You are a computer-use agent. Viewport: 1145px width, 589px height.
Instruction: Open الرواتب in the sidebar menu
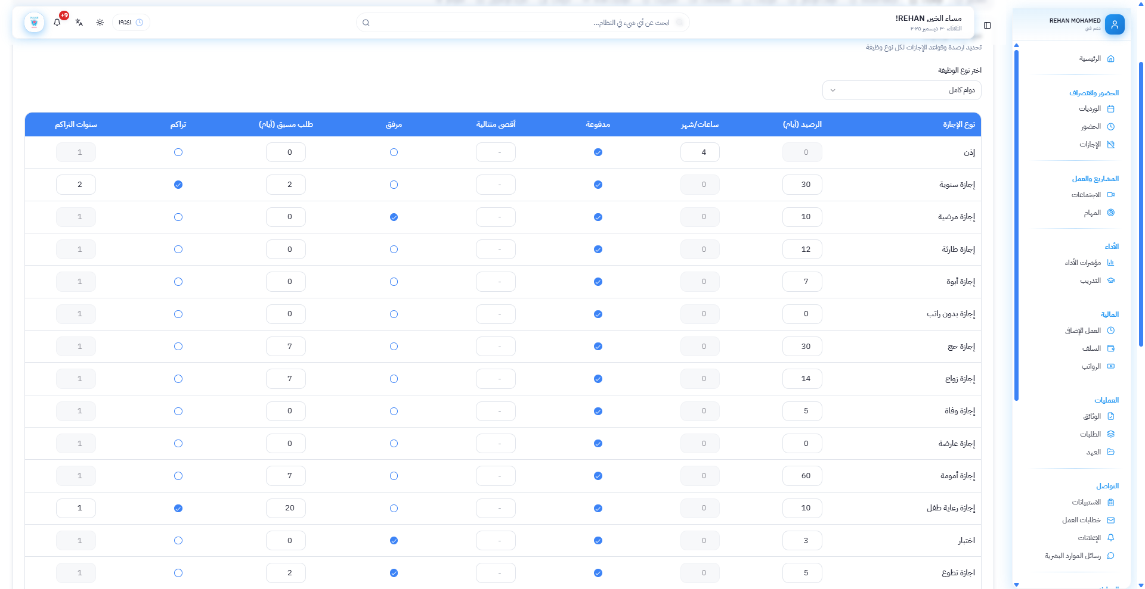click(1091, 366)
